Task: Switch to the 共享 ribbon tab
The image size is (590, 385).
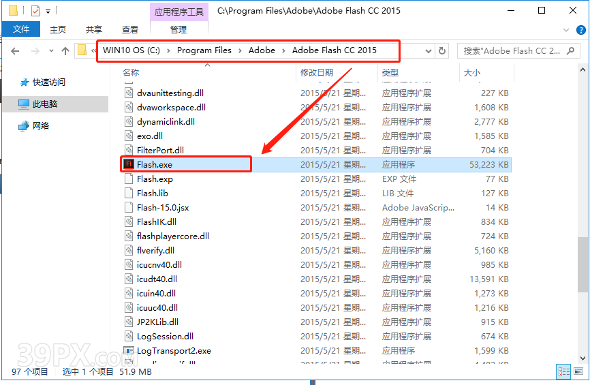Action: tap(94, 30)
